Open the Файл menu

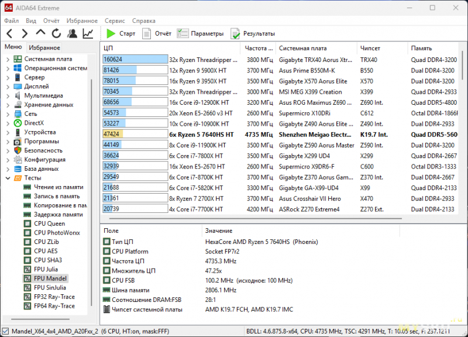tap(12, 20)
